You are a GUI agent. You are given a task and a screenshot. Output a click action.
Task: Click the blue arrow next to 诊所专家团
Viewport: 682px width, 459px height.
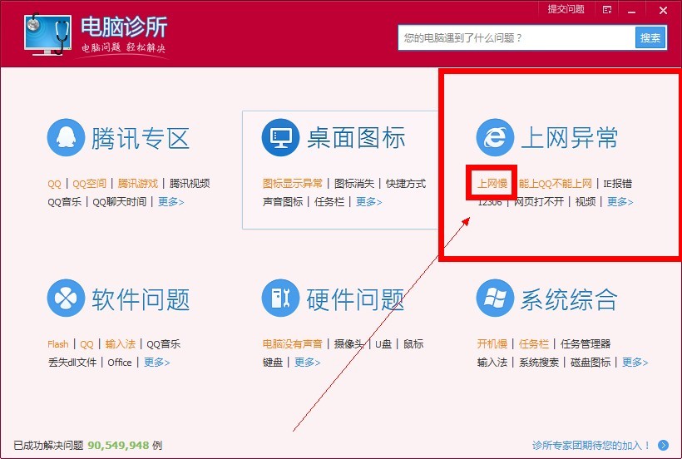[x=664, y=445]
